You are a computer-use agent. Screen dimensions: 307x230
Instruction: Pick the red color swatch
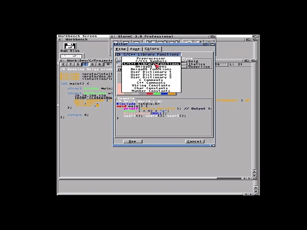(150, 94)
